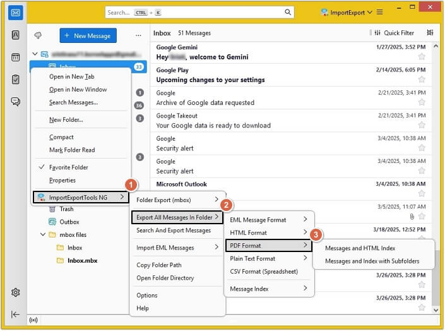Collapse the mbox files folder tree
The width and height of the screenshot is (445, 331).
43,235
